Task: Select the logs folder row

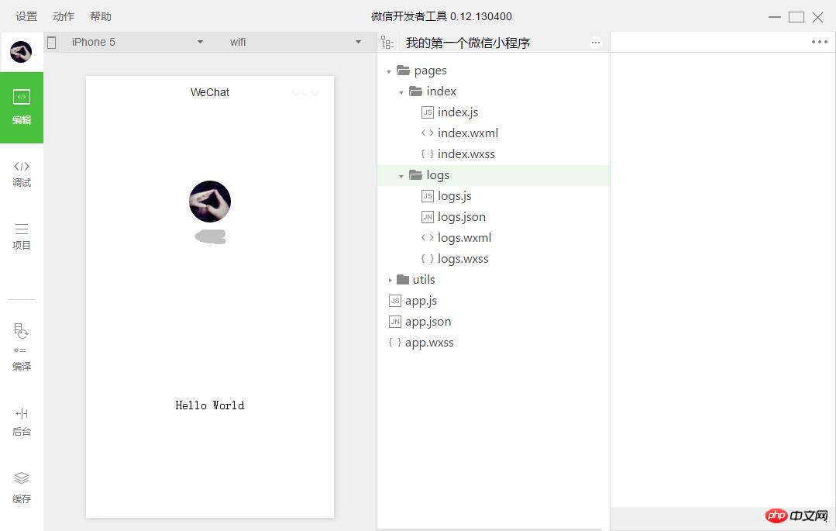Action: point(494,175)
